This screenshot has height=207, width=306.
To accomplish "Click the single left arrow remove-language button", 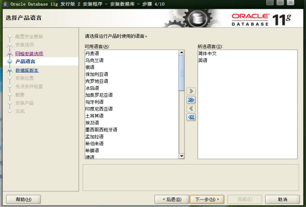I will tap(191, 109).
